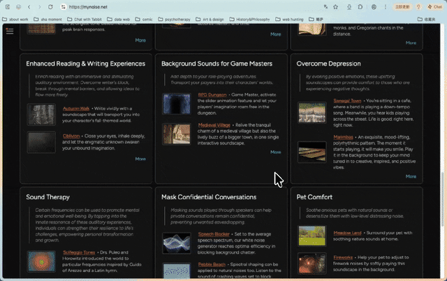Go back to the previous page
447x281 pixels.
[29, 7]
